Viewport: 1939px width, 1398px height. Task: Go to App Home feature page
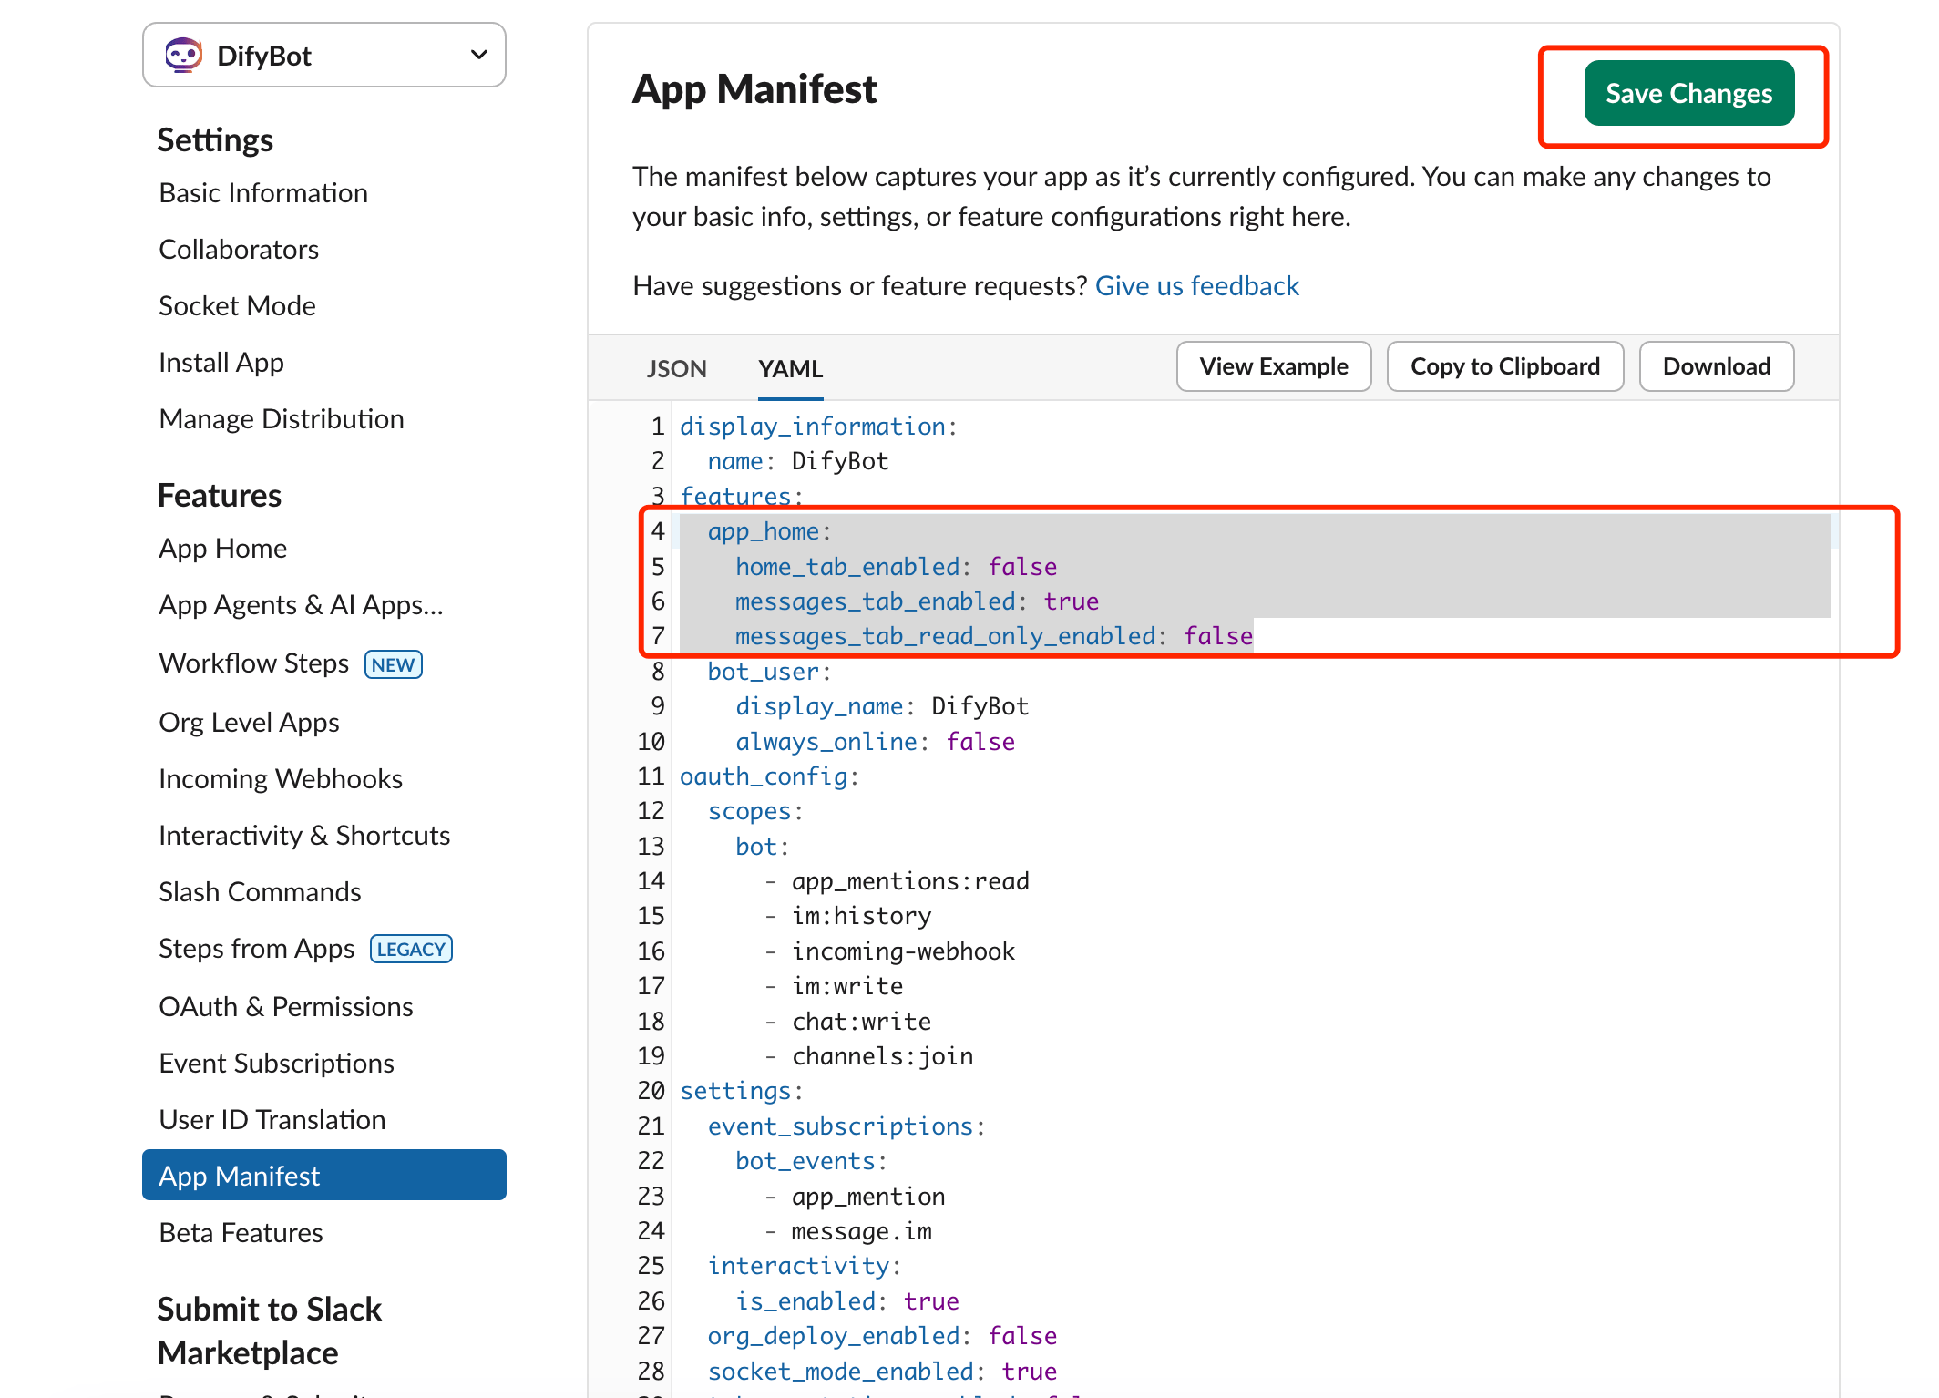pyautogui.click(x=222, y=549)
